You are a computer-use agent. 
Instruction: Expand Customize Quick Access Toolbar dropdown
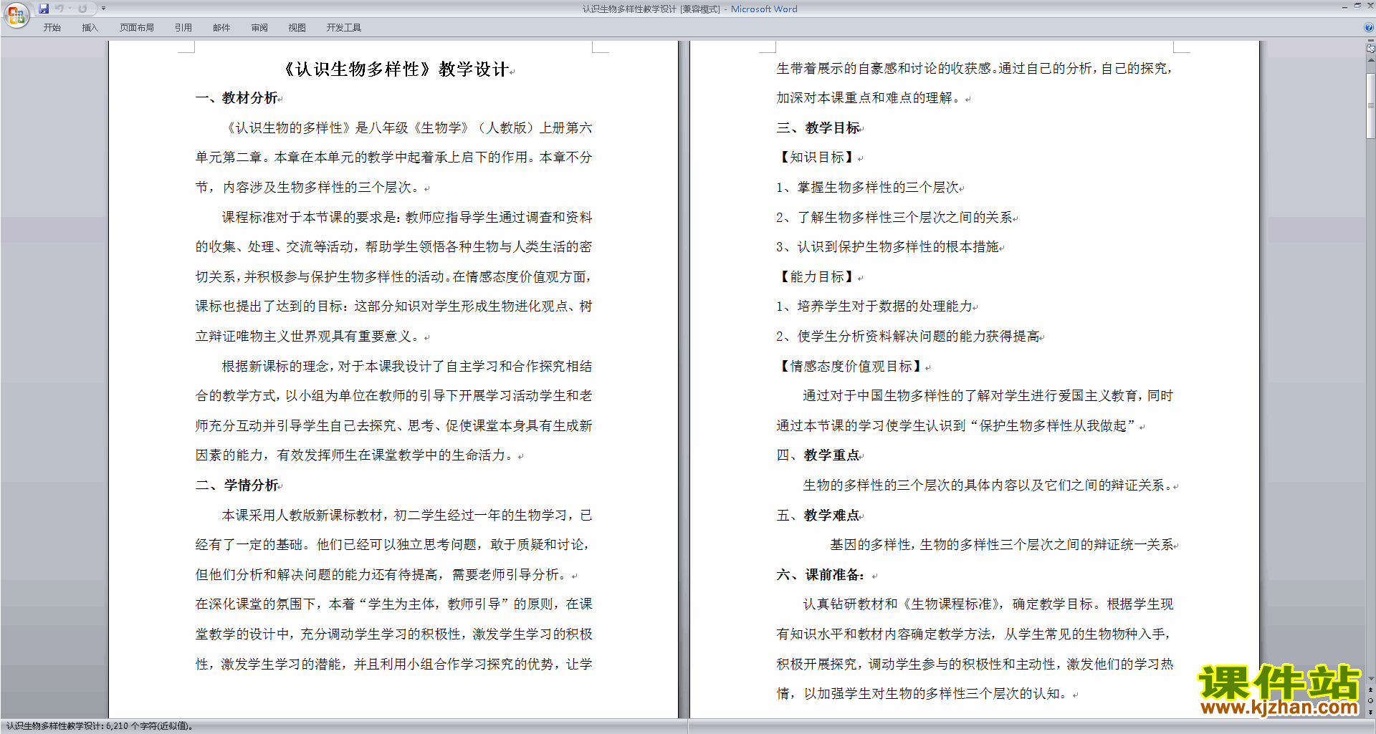click(103, 9)
